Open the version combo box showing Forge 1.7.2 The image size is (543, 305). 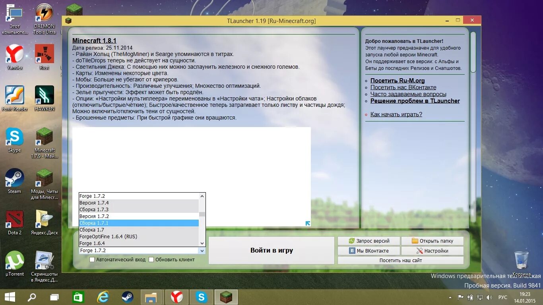(x=142, y=251)
